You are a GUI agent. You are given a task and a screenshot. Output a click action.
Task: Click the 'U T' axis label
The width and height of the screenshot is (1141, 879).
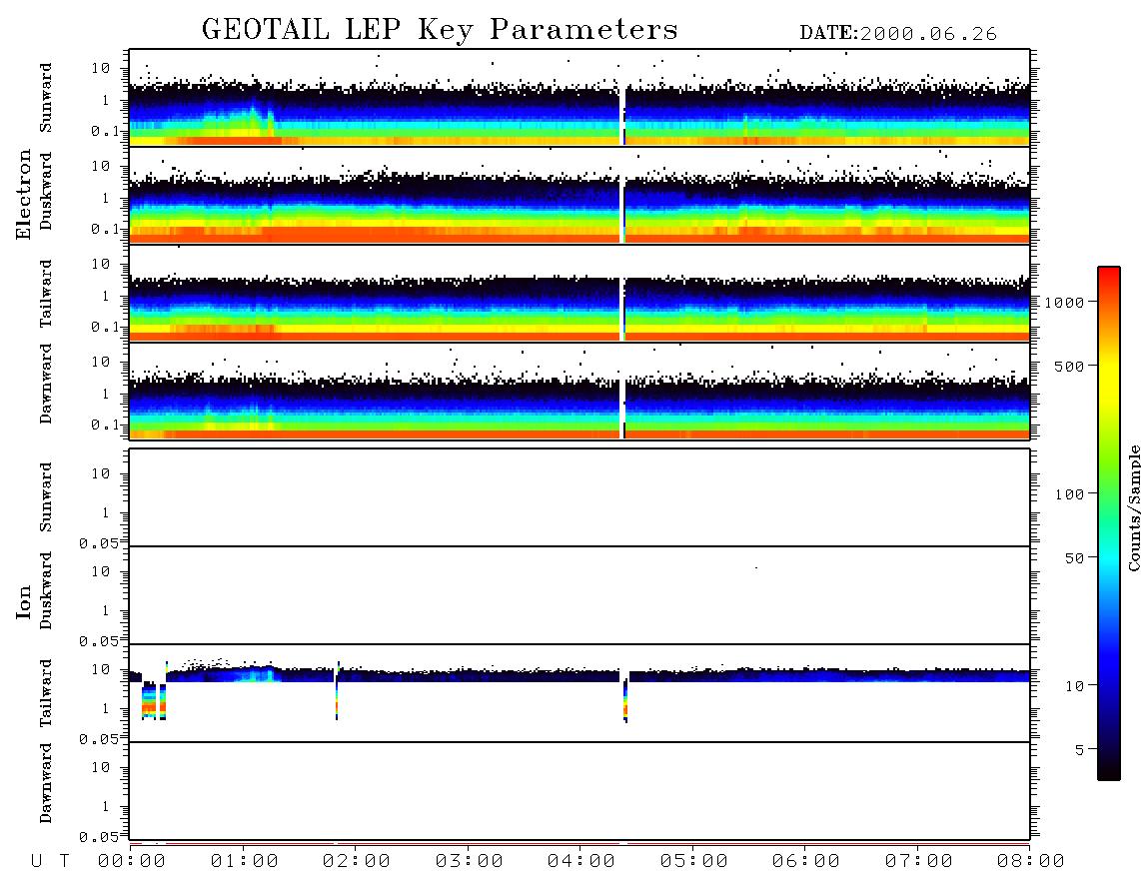click(50, 861)
